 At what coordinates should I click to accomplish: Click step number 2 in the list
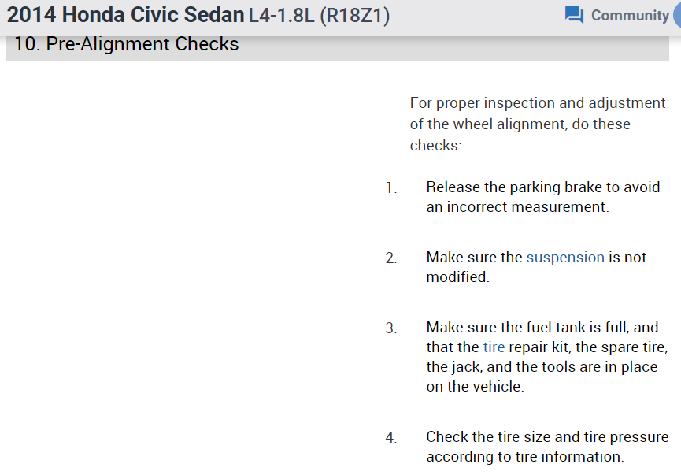click(x=391, y=258)
